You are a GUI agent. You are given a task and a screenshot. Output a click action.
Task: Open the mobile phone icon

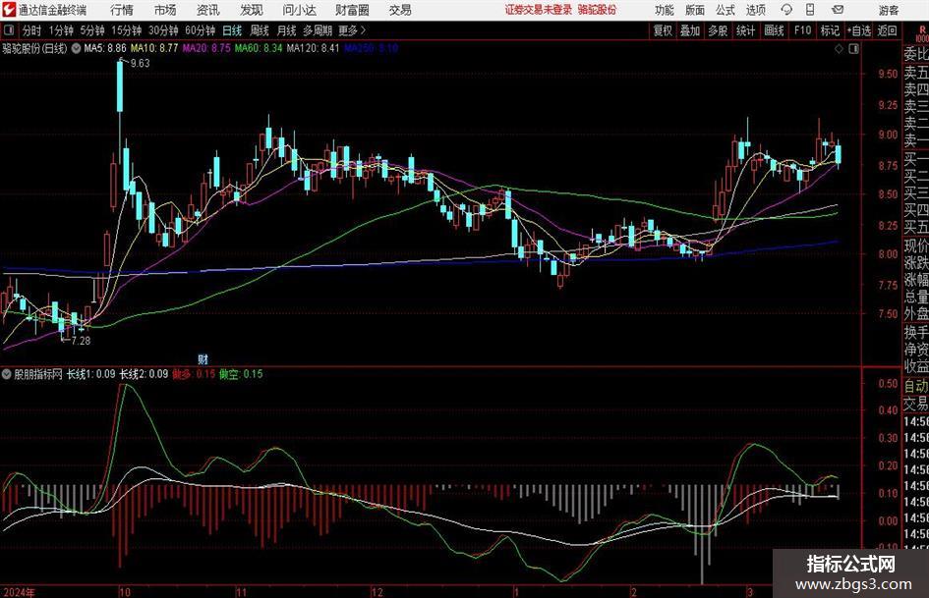click(x=810, y=10)
